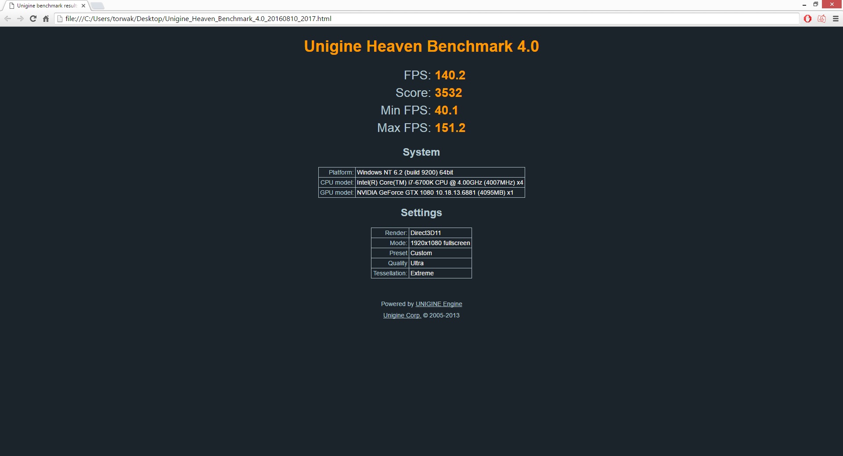Viewport: 843px width, 456px height.
Task: Click the page icon in address bar
Action: click(60, 18)
